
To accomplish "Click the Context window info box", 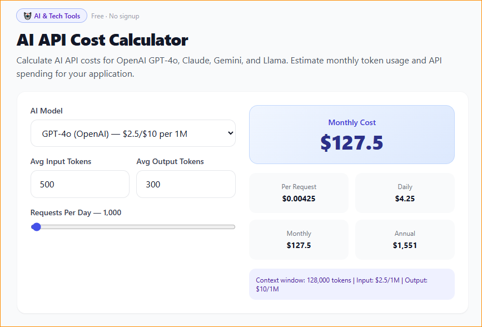I will (x=351, y=285).
